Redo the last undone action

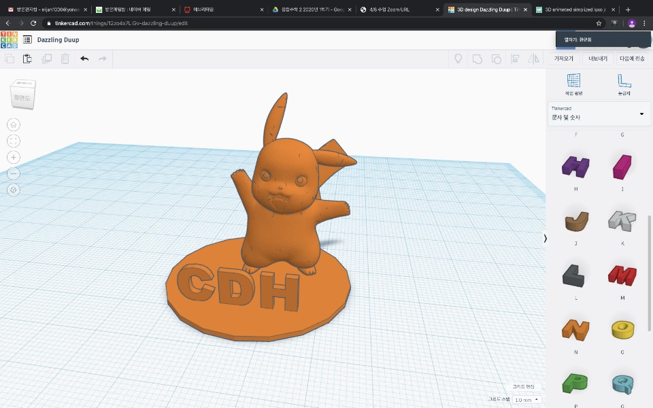pos(103,58)
